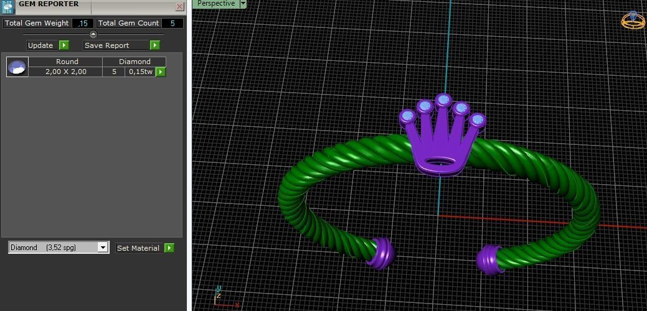
Task: Click the Total Gem Count value field
Action: 172,24
